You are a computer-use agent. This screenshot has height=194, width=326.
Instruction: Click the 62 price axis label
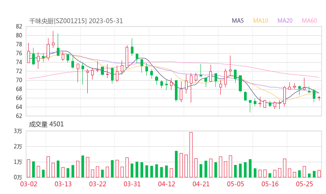(x=19, y=116)
